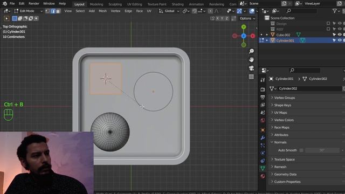Select face select mode icon
Screen dimensions: 345x194
(58, 11)
